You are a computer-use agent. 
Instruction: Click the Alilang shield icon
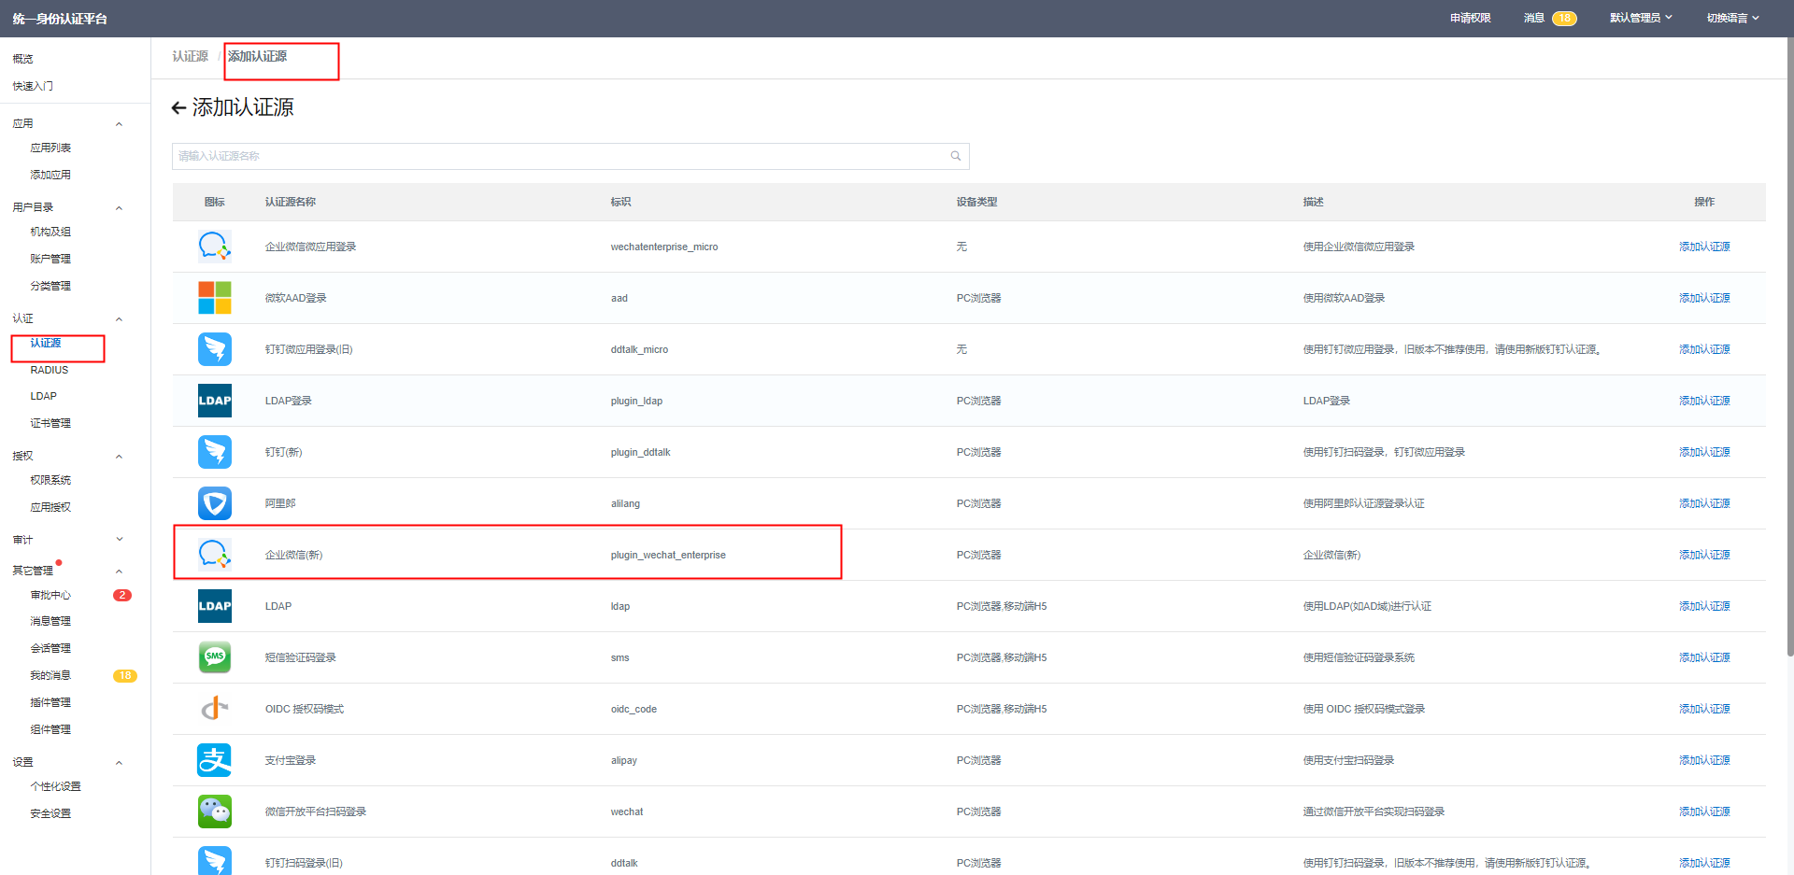214,503
